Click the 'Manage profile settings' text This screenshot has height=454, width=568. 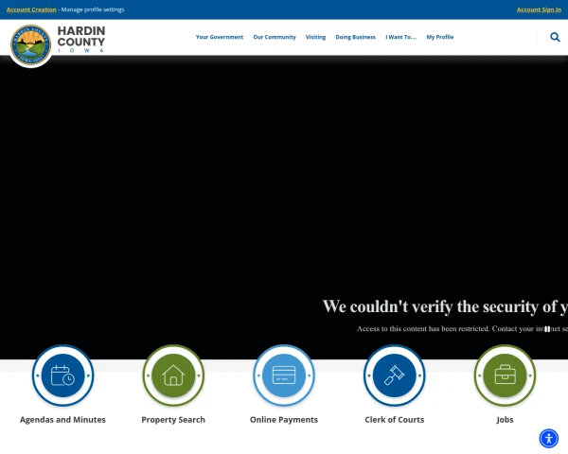pos(93,9)
